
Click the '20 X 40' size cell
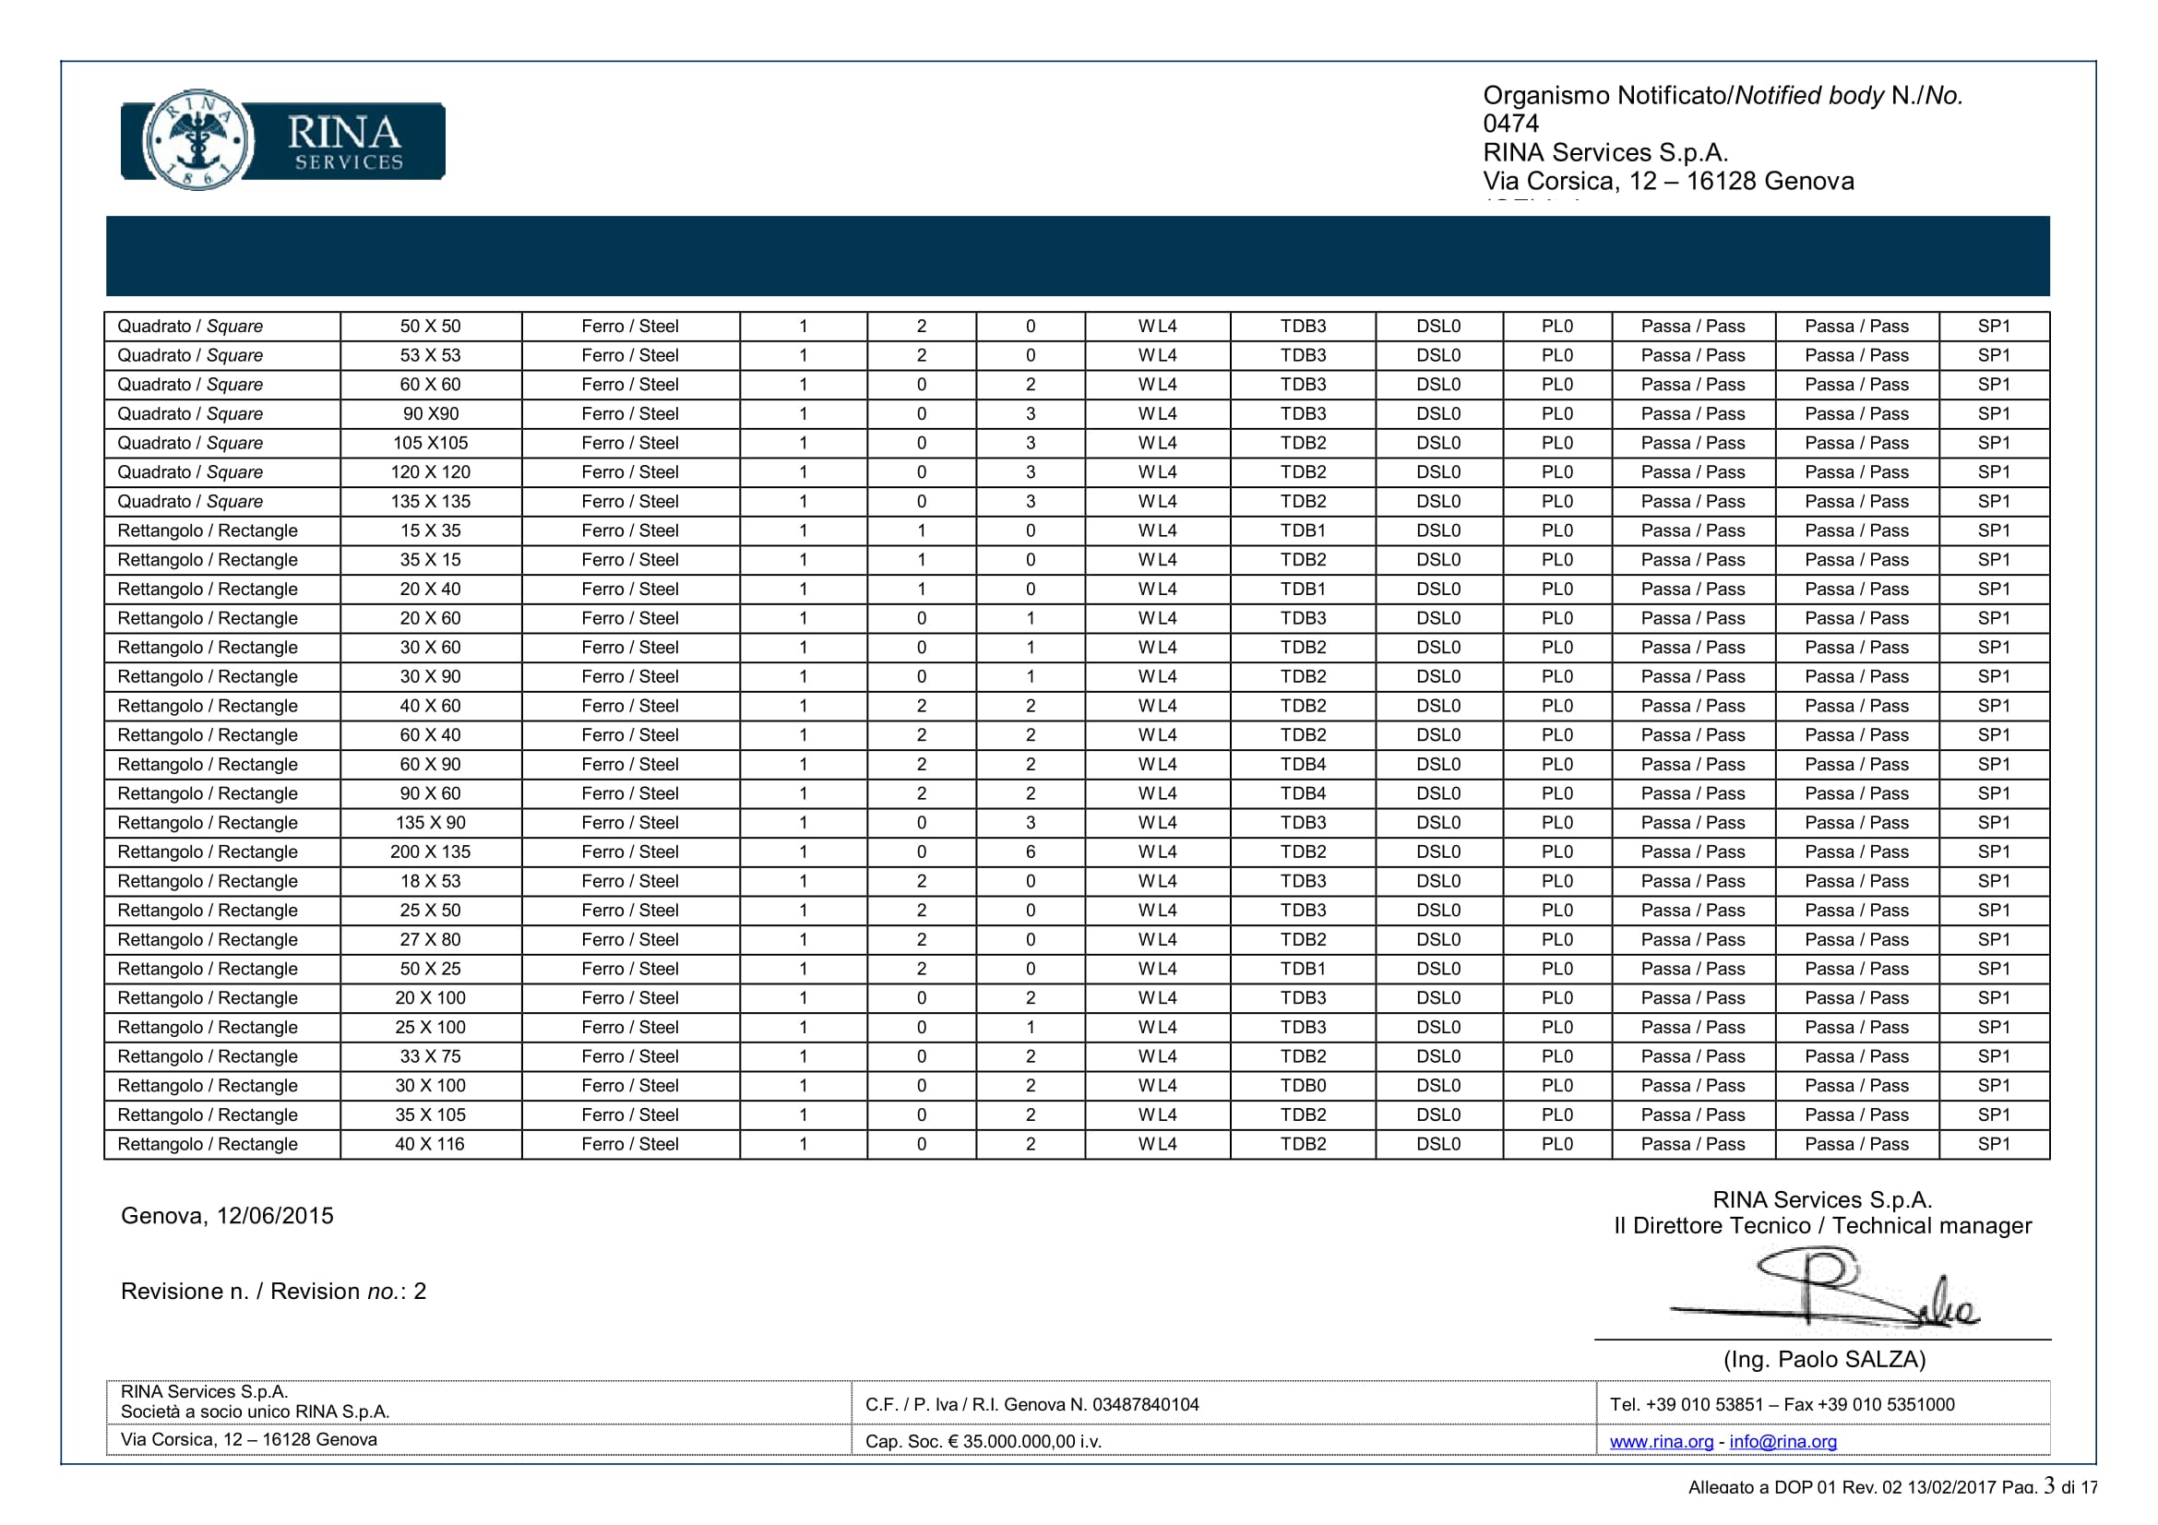pos(431,589)
